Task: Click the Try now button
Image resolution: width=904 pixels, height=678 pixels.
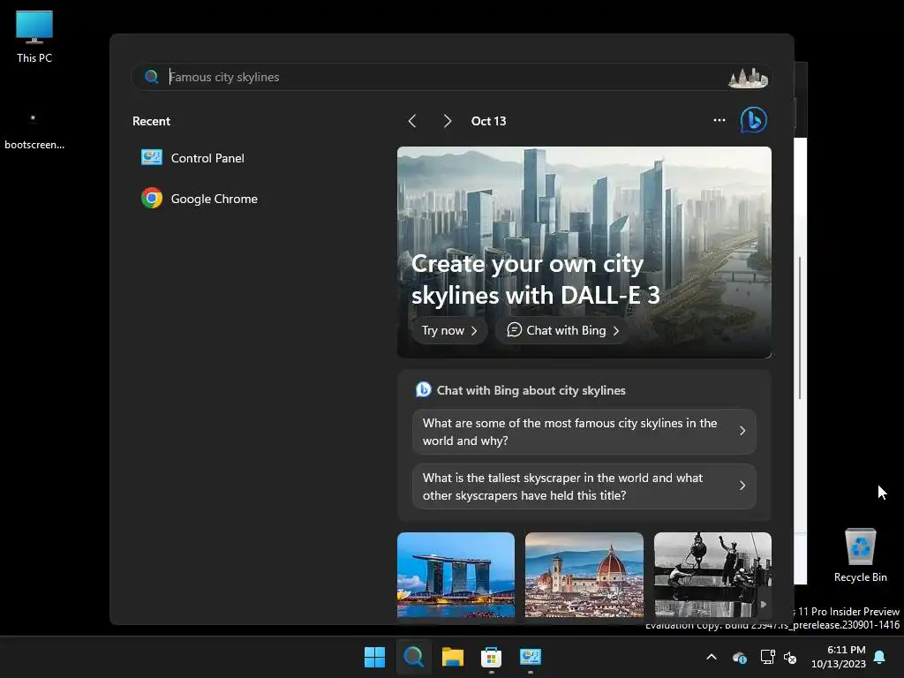Action: [449, 330]
